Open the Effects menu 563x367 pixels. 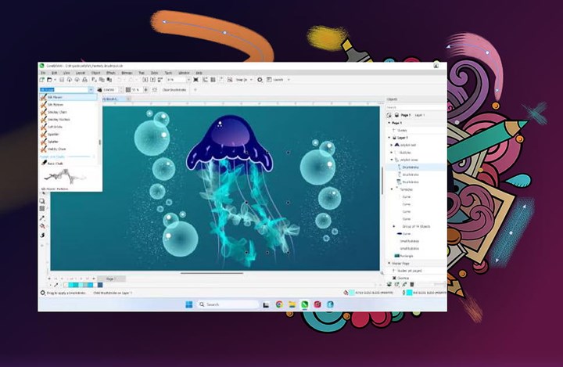point(111,73)
